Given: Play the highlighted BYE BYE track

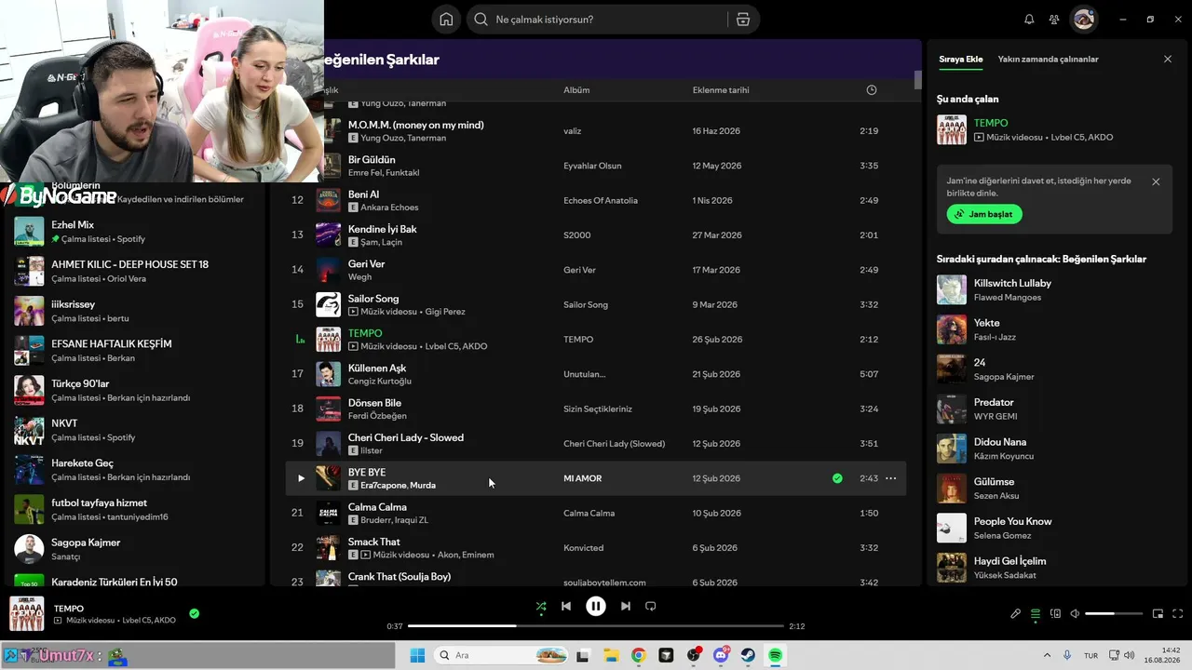Looking at the screenshot, I should (301, 478).
